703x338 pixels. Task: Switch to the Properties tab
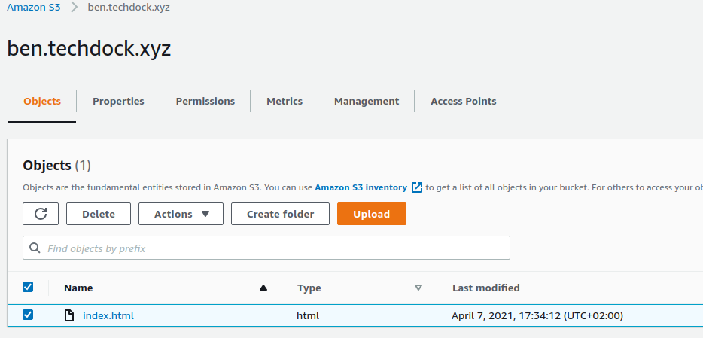[118, 102]
